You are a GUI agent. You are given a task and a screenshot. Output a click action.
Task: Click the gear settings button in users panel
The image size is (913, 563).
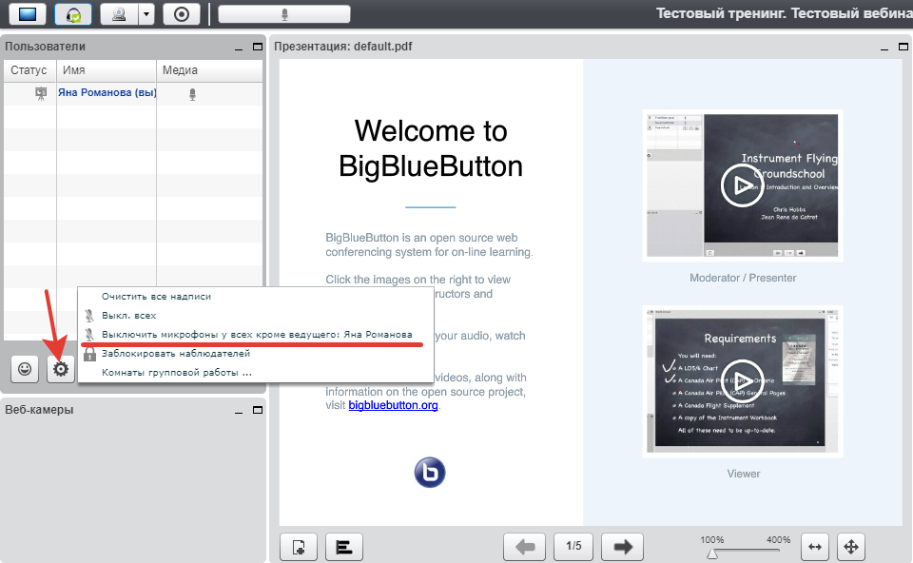pyautogui.click(x=61, y=369)
